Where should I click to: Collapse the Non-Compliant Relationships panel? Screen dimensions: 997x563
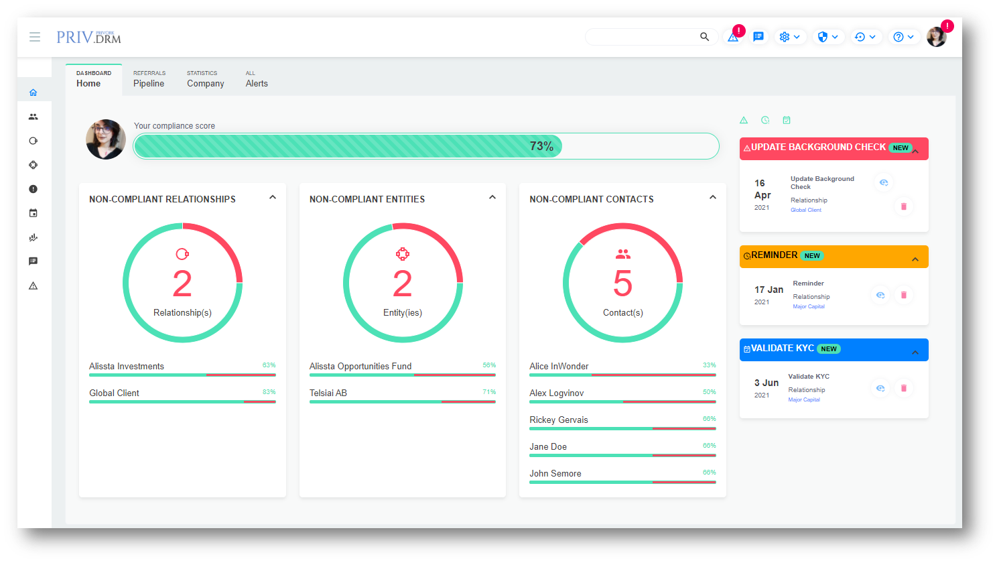coord(273,198)
